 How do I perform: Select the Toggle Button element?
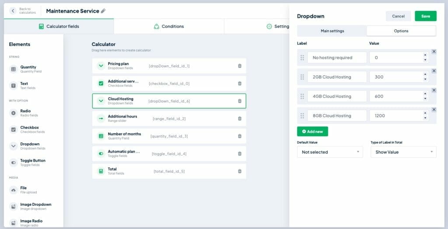pyautogui.click(x=32, y=163)
